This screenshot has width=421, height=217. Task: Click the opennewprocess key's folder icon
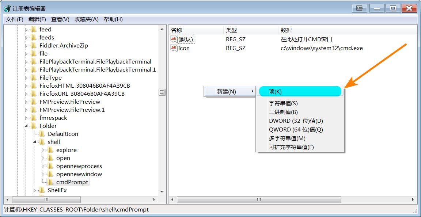pyautogui.click(x=50, y=166)
